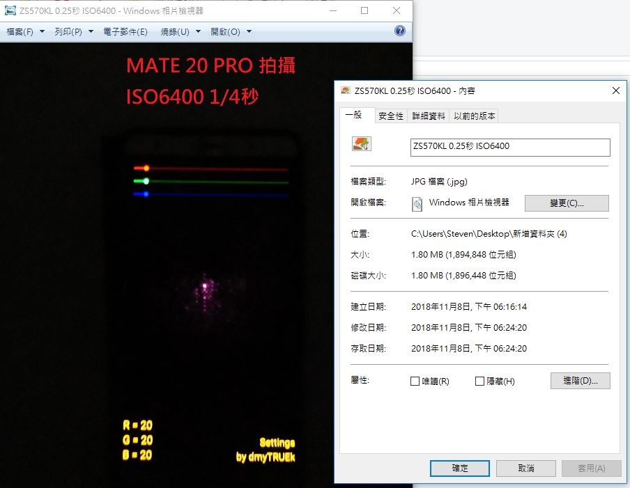Click the file name field ZS570KL 0.25秒 ISO6400

[510, 148]
